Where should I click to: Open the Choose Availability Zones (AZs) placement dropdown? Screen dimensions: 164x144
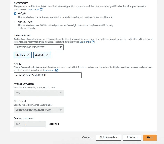click(39, 110)
